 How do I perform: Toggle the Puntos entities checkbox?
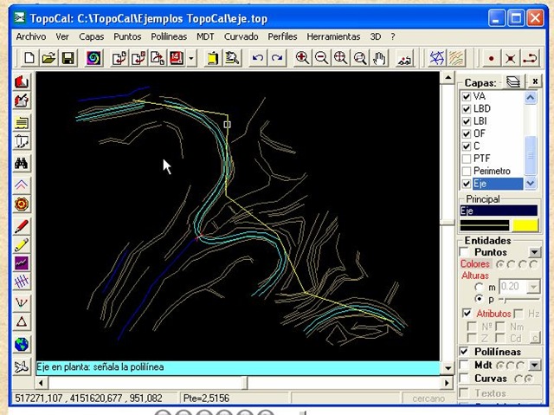[464, 252]
